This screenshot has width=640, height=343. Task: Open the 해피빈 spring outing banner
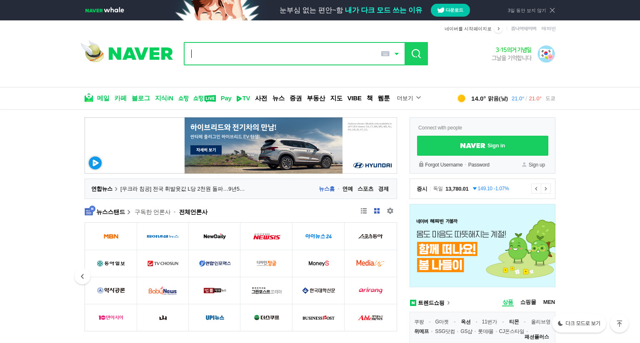click(x=482, y=246)
